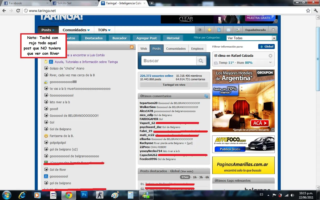Screen dimensions: 320x200
Task: Open Windows Media Player from taskbar
Action: 37,195
